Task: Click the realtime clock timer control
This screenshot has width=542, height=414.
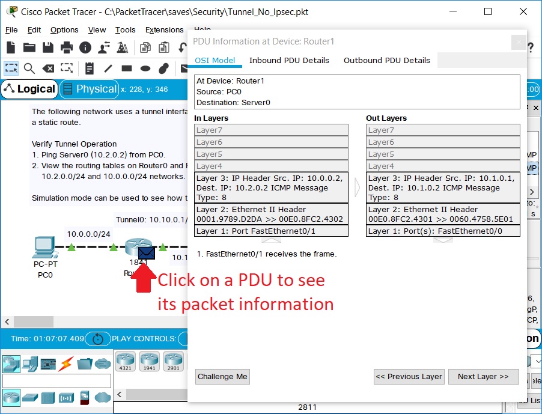Action: (x=96, y=338)
